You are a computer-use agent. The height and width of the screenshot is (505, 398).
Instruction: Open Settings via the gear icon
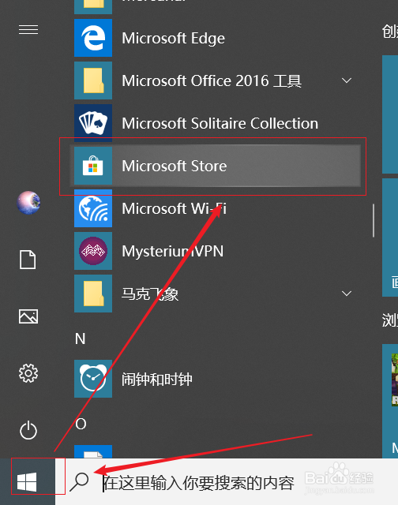(28, 373)
